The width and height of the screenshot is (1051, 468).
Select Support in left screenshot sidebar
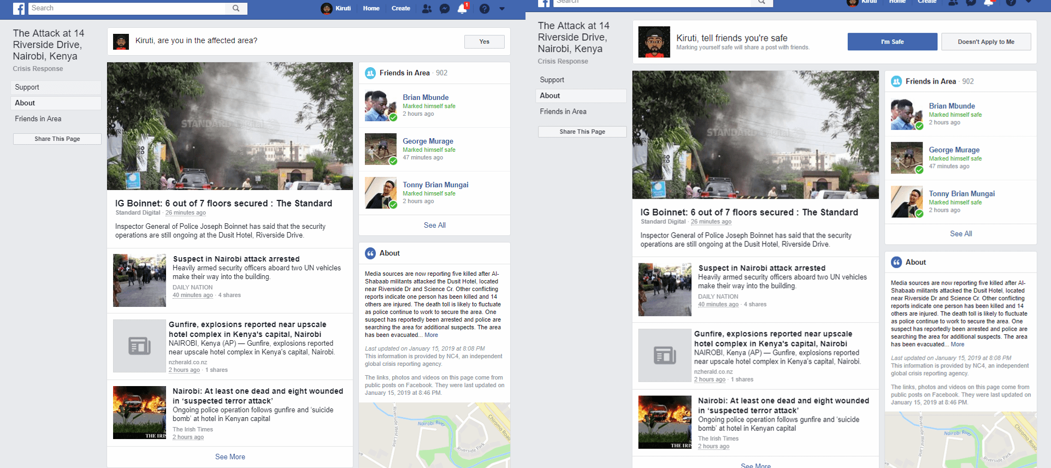coord(56,87)
